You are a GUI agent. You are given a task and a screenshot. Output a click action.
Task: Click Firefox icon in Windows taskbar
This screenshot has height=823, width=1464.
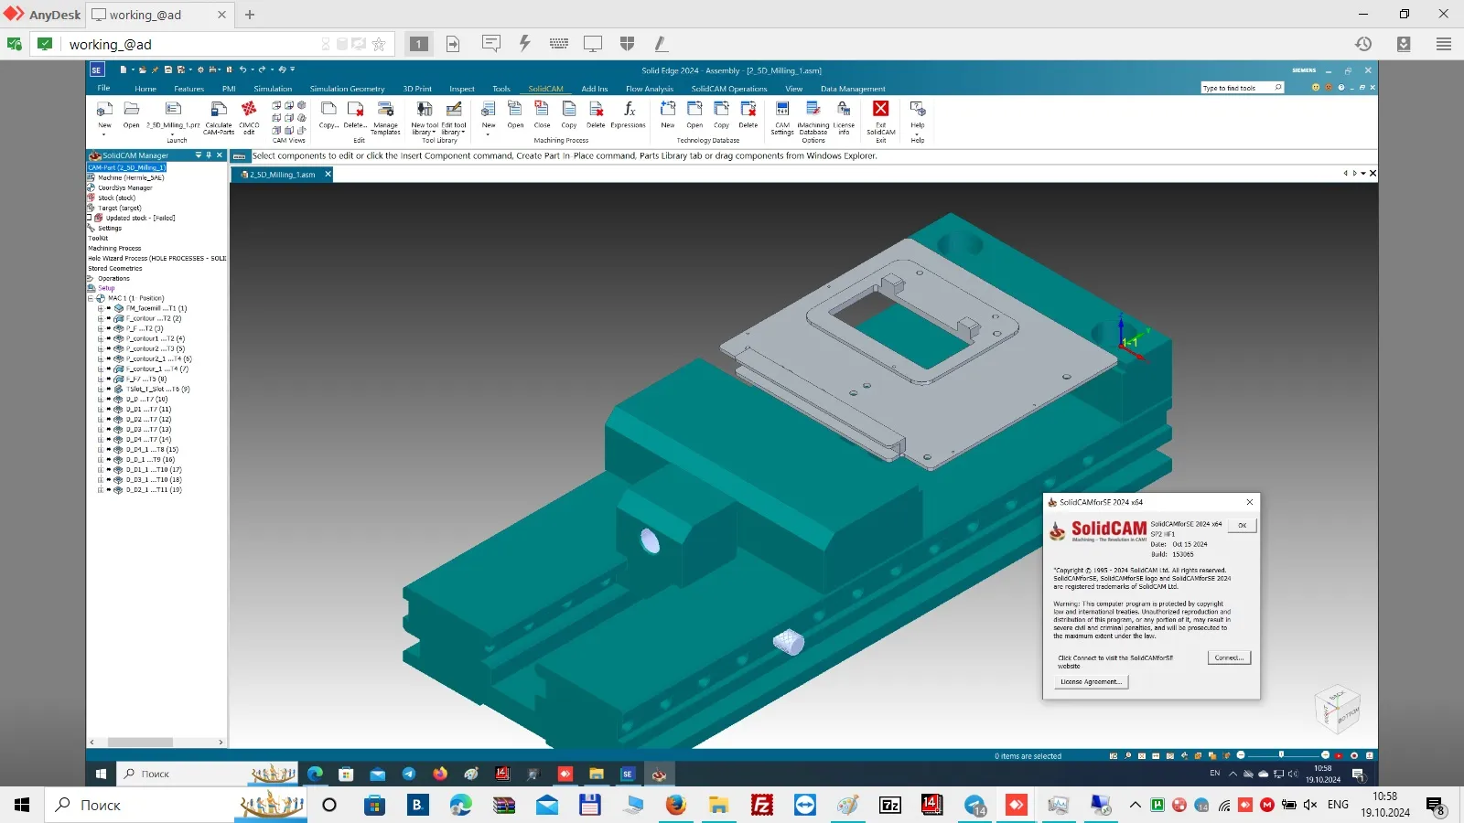(676, 805)
